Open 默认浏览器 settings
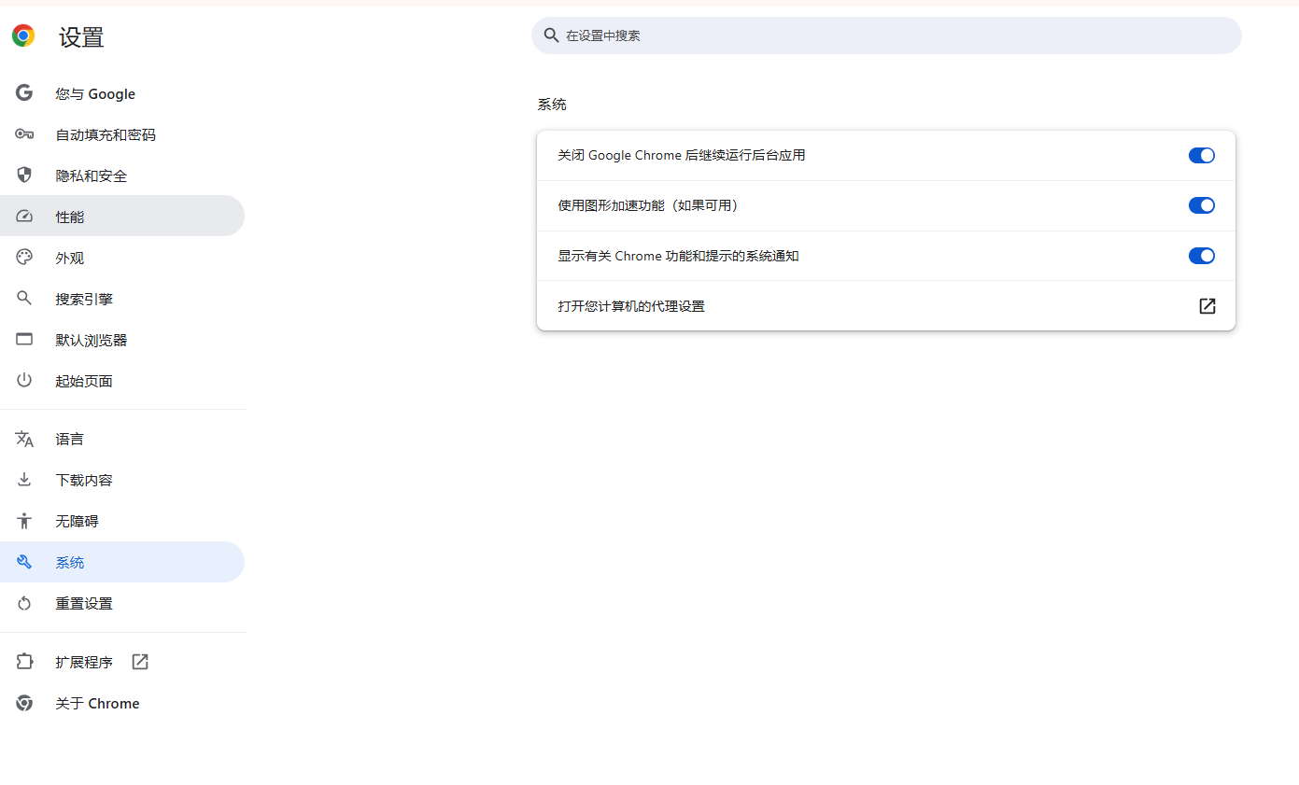Screen dimensions: 1299x785 pyautogui.click(x=122, y=340)
